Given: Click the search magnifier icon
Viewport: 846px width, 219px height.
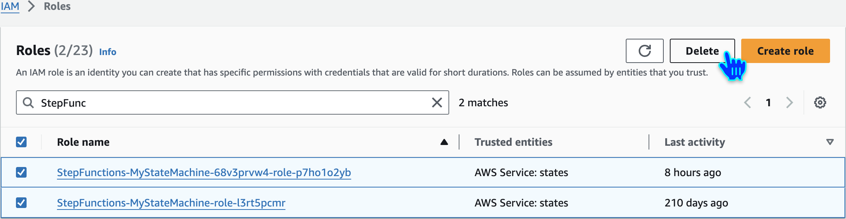Looking at the screenshot, I should coord(28,102).
